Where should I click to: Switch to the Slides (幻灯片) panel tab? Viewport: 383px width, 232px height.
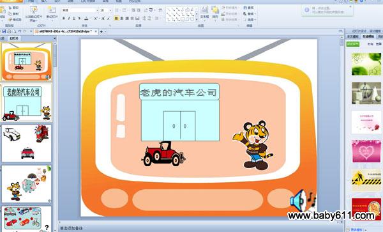coord(14,38)
